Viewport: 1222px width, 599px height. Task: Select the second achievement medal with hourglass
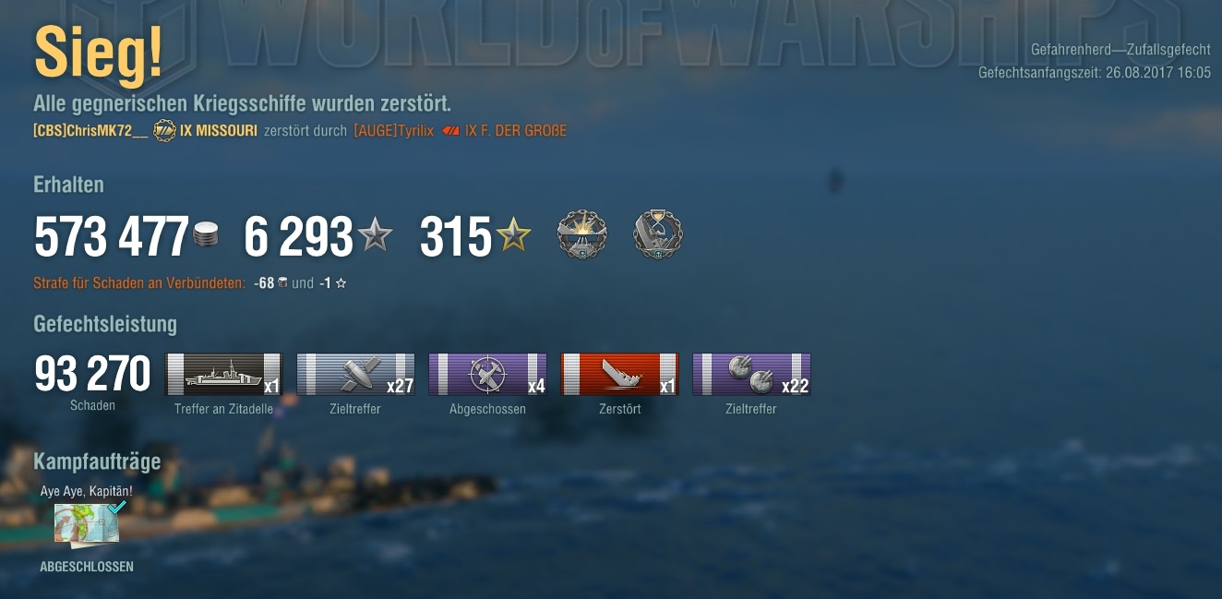pos(658,234)
